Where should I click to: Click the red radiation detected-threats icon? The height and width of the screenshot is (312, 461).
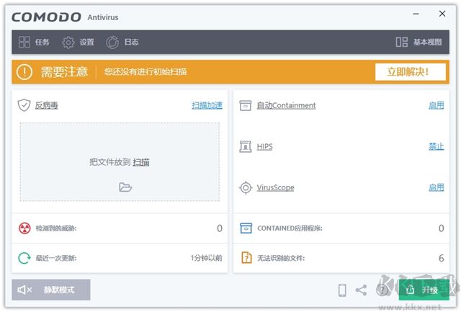(x=24, y=228)
